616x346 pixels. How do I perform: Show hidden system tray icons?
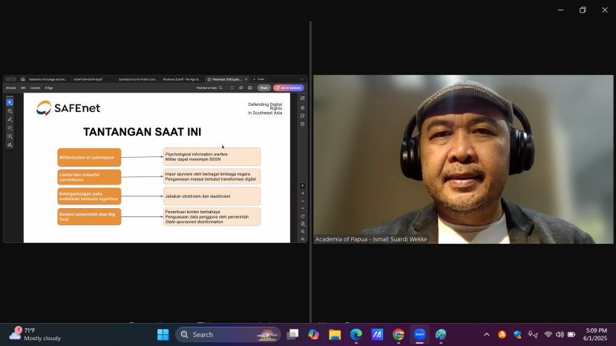(486, 335)
